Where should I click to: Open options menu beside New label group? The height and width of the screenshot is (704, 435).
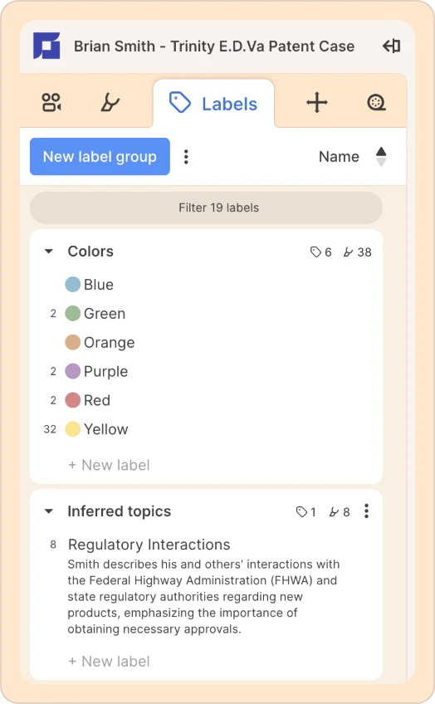tap(186, 157)
